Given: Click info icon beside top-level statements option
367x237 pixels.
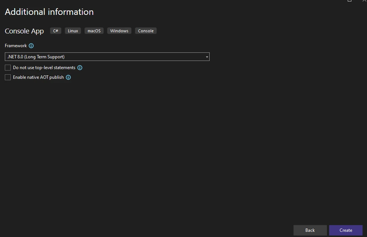Looking at the screenshot, I should point(80,68).
